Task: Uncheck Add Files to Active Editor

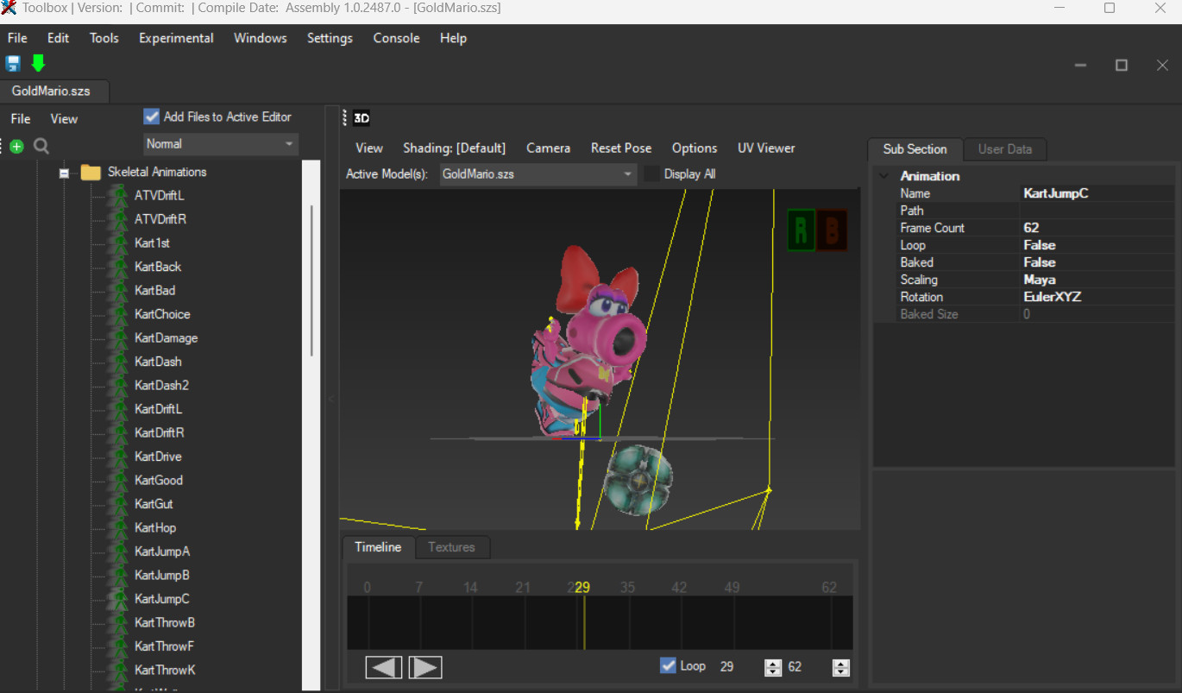Action: coord(151,116)
